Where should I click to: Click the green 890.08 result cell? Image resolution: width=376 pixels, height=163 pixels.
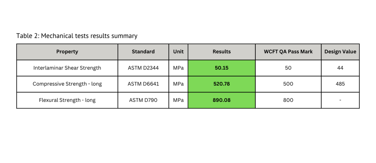click(222, 100)
